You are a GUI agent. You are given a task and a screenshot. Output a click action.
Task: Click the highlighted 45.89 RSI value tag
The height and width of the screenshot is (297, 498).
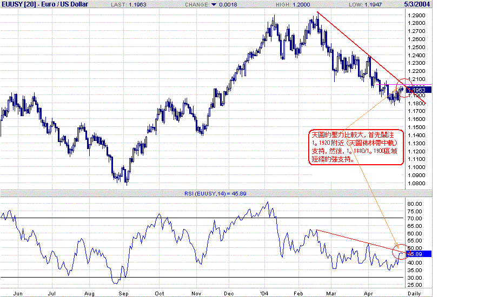coord(419,254)
